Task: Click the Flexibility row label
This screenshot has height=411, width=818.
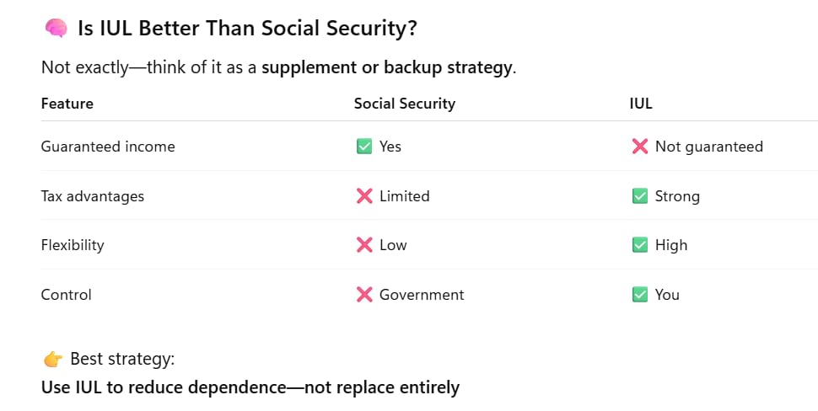Action: pyautogui.click(x=73, y=245)
